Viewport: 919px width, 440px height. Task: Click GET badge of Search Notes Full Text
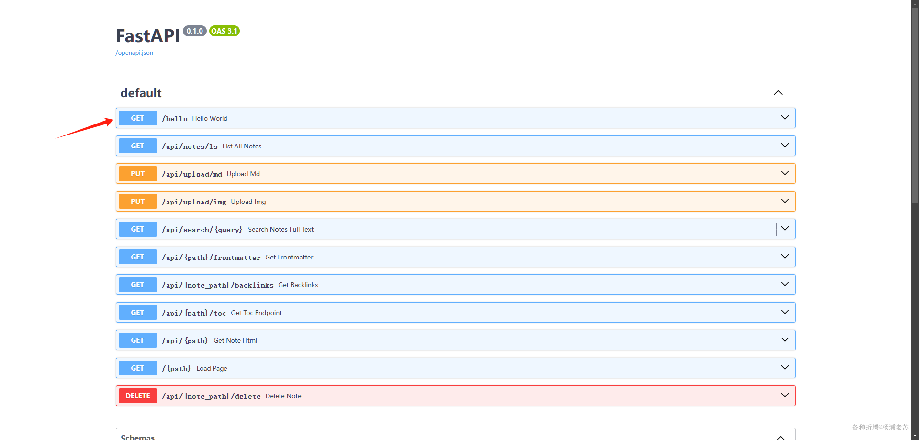[x=138, y=229]
